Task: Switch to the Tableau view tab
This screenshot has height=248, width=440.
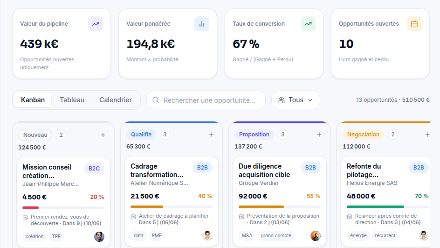Action: 72,100
